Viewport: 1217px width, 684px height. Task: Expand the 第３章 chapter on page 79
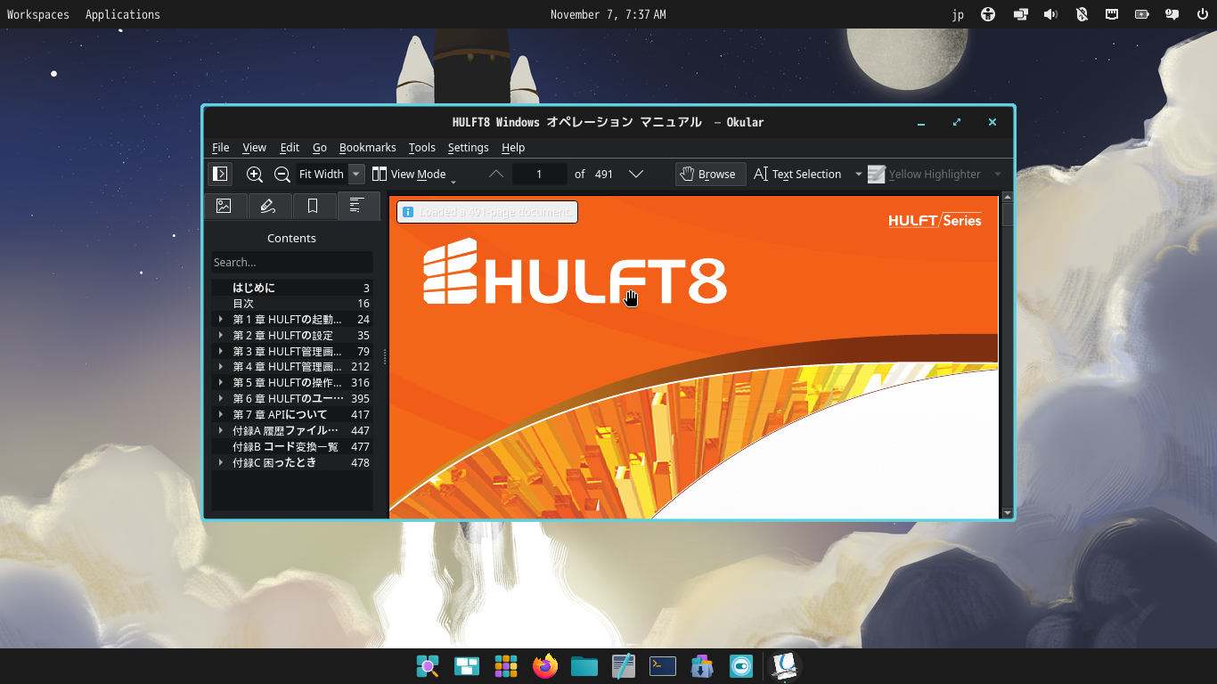[221, 352]
